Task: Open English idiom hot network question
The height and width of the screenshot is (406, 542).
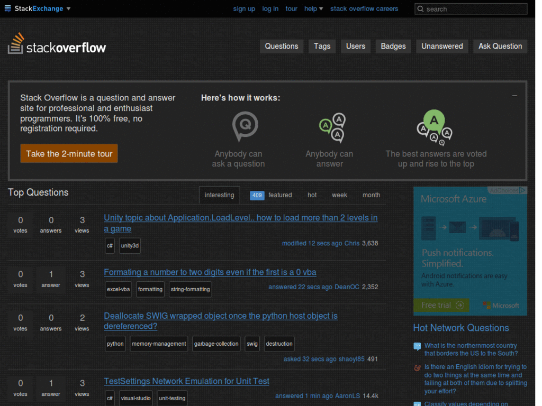Action: [476, 379]
